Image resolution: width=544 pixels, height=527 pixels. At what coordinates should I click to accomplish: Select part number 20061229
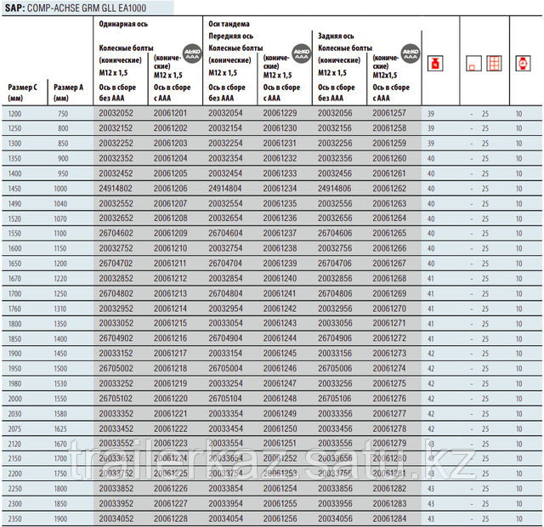coord(280,113)
